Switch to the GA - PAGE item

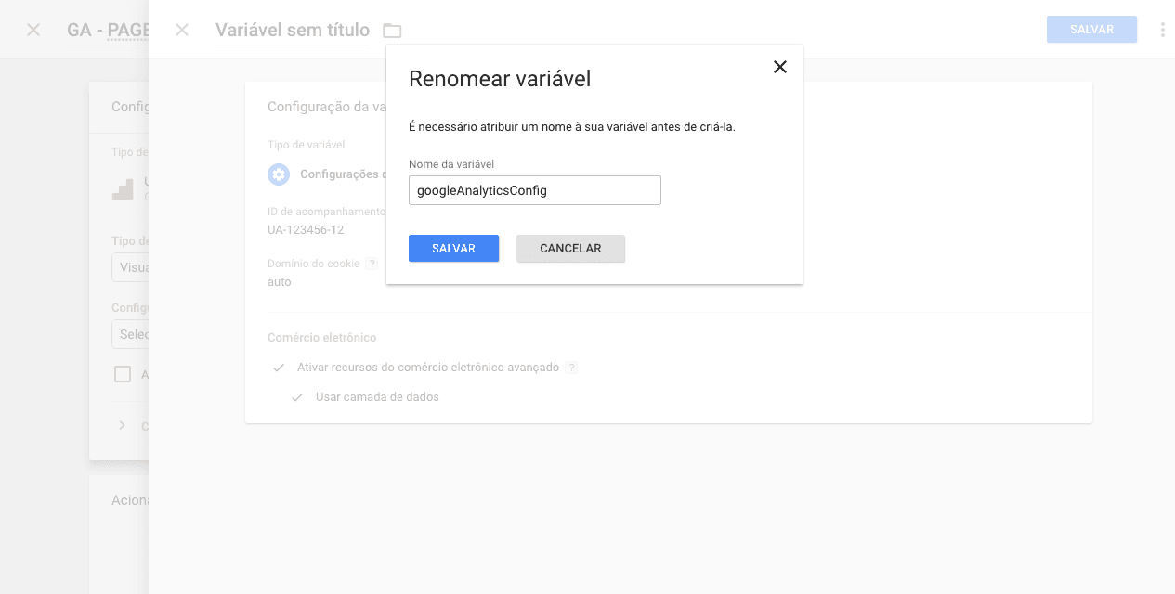105,30
